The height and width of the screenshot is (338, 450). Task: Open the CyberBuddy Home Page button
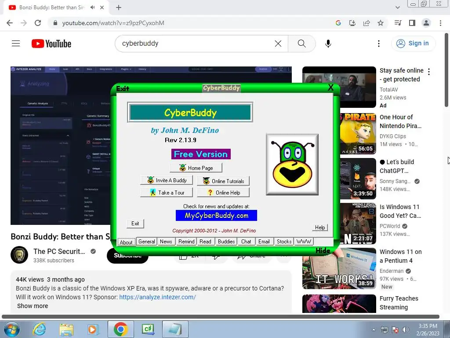point(196,168)
